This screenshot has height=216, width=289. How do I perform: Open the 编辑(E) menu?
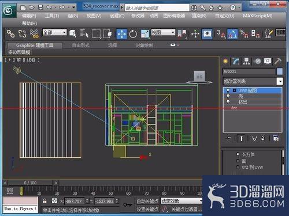[x=29, y=16]
